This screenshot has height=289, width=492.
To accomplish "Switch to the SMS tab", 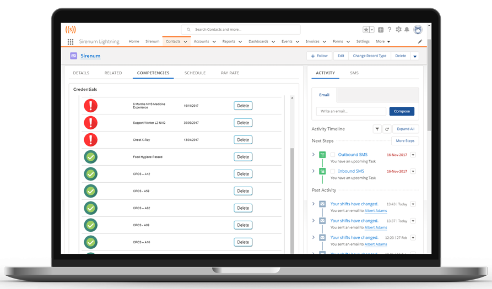I will (x=354, y=73).
